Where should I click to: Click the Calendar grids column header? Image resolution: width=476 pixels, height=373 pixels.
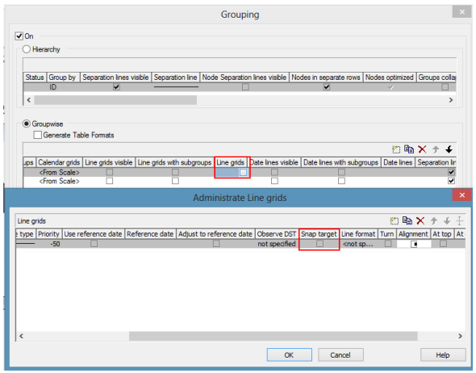(x=59, y=162)
